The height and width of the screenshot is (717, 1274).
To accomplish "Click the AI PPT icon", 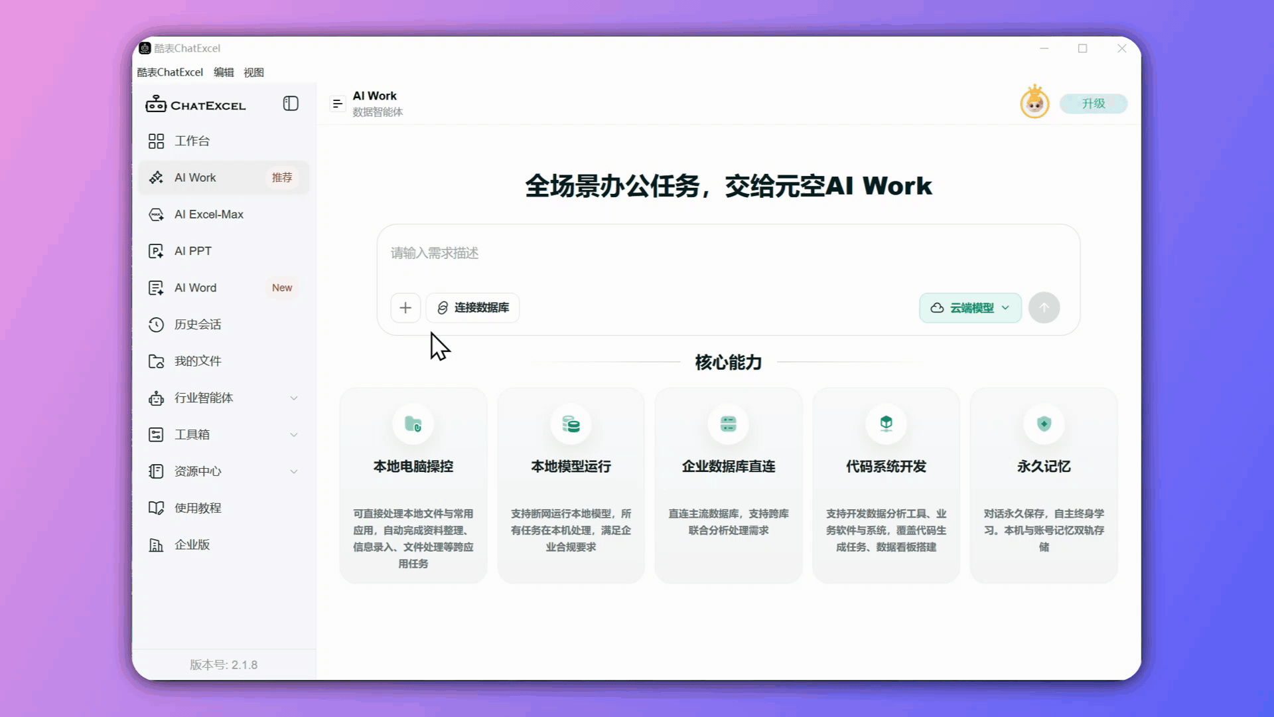I will point(156,251).
